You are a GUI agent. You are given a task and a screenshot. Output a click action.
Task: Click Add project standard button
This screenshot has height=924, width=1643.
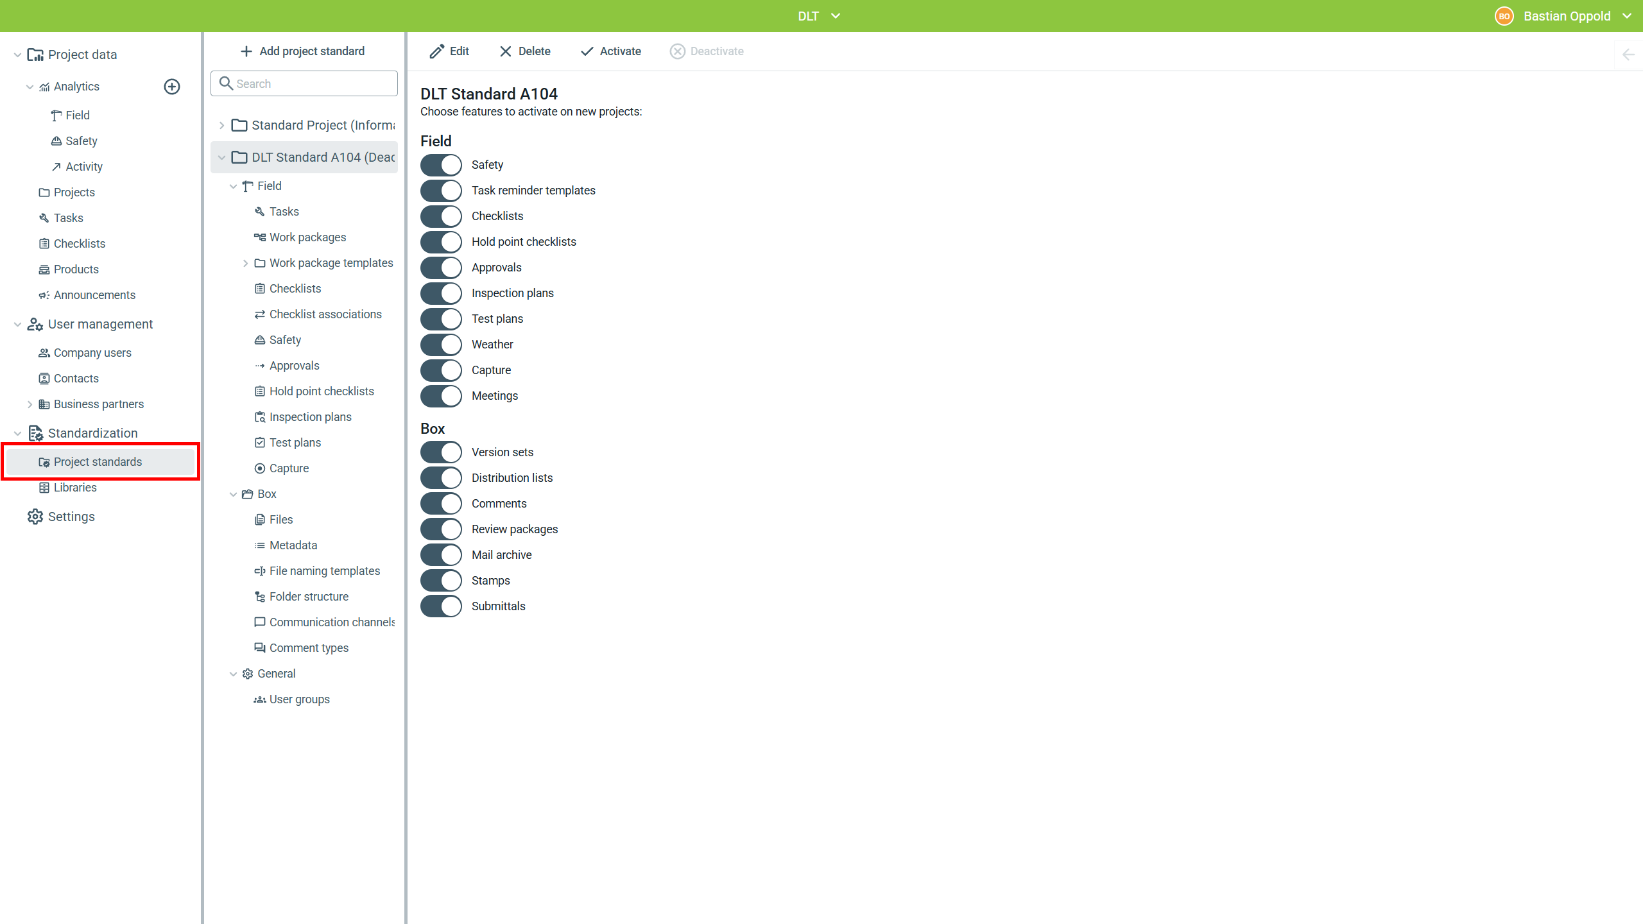tap(302, 51)
